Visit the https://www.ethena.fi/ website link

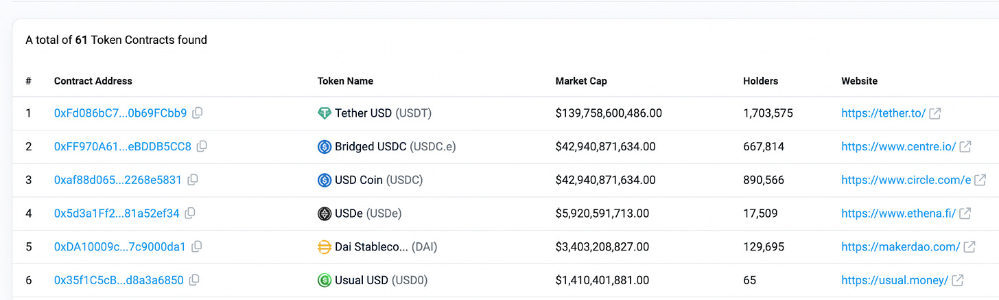(x=898, y=214)
